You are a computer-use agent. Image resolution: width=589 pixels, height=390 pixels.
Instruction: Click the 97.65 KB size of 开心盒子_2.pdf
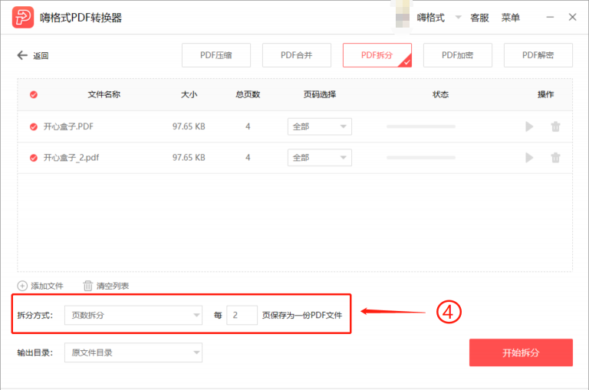[189, 158]
